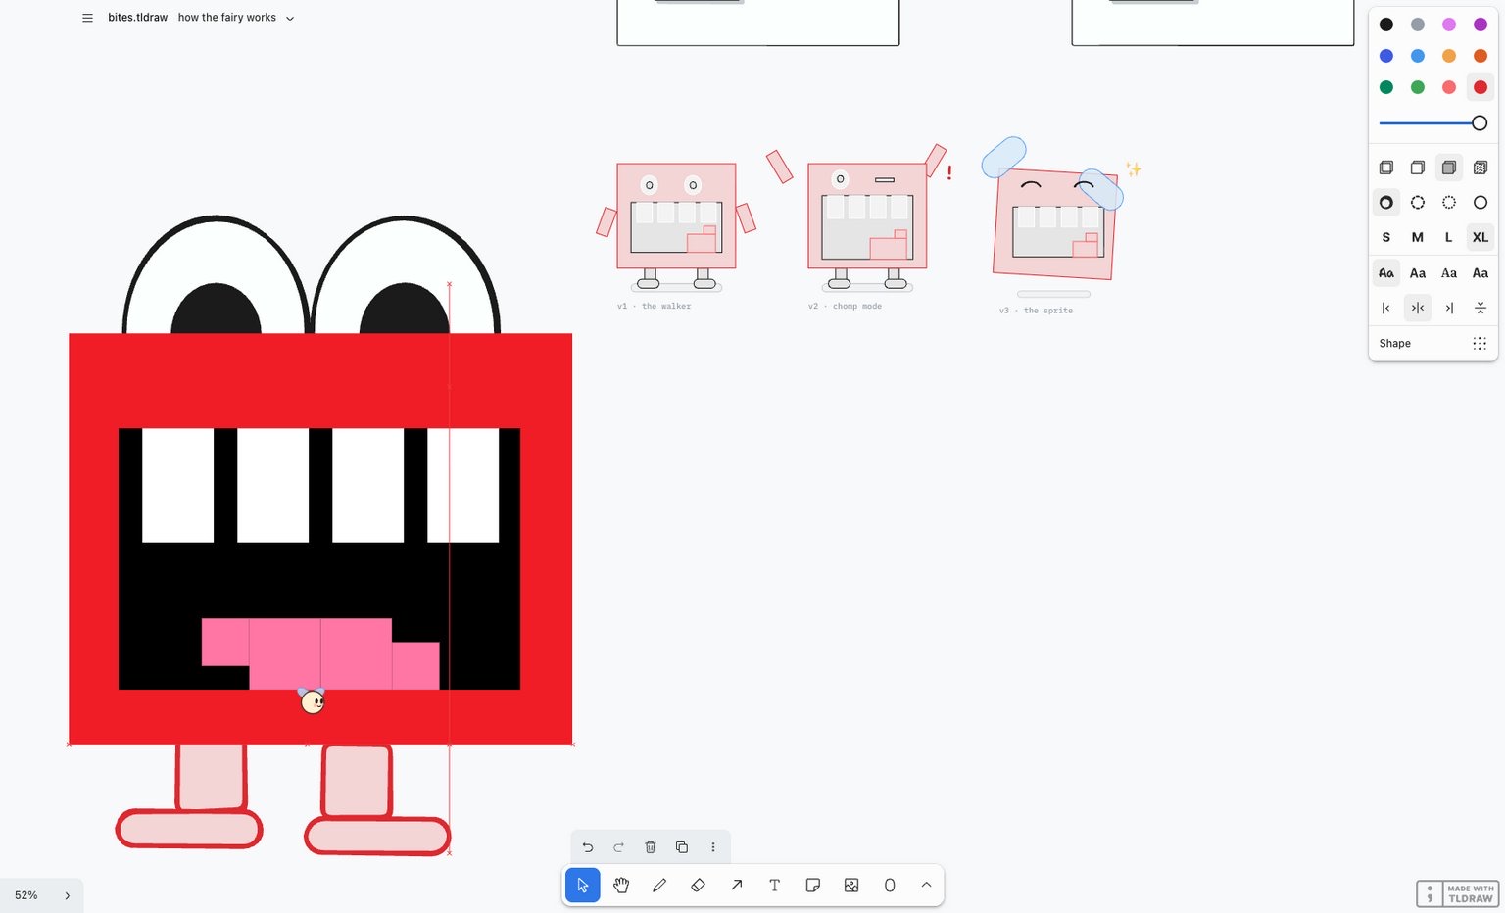Duplicate the selected shape
Screen dimensions: 1505x913
coord(682,847)
